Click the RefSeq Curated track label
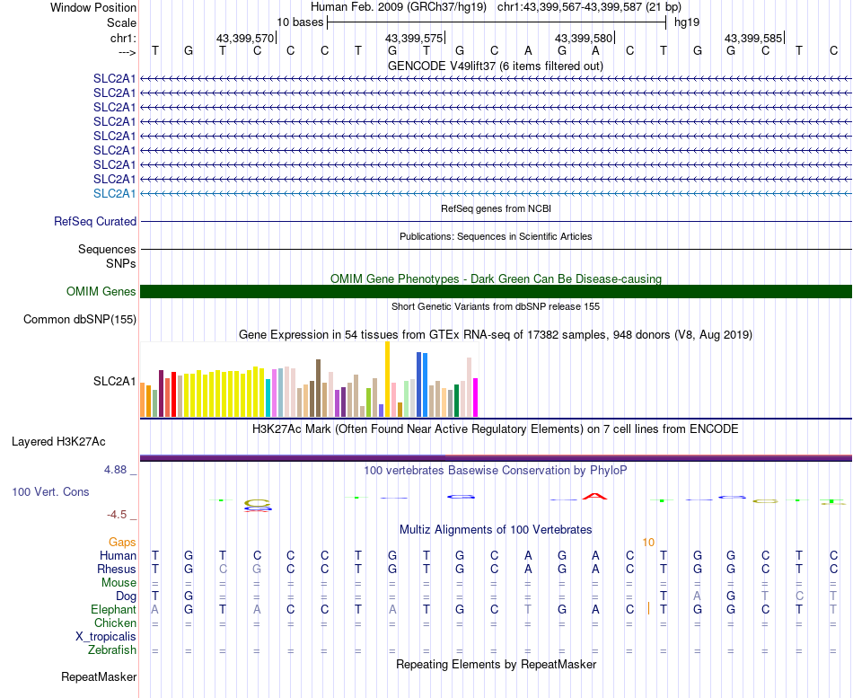The height and width of the screenshot is (698, 853). click(x=95, y=222)
